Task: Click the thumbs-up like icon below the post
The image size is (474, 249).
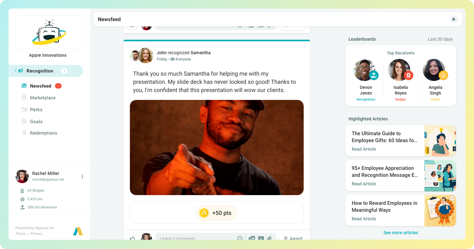Action: (x=132, y=238)
